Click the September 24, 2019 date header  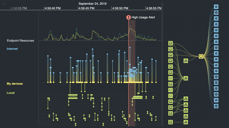pyautogui.click(x=92, y=4)
